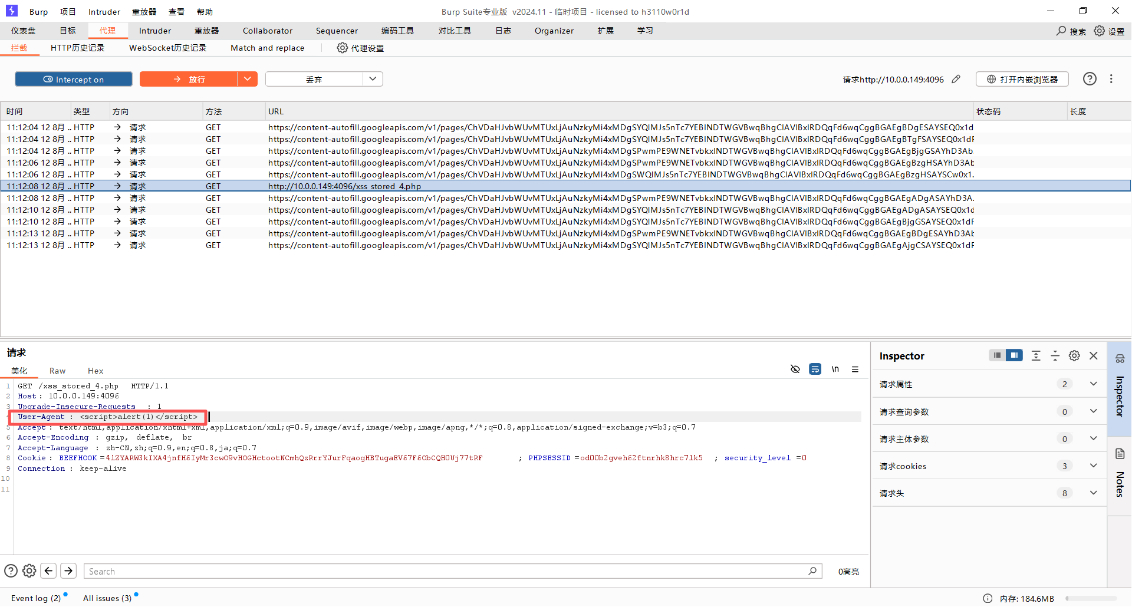Image resolution: width=1132 pixels, height=607 pixels.
Task: Go to previous search match arrow
Action: [49, 570]
